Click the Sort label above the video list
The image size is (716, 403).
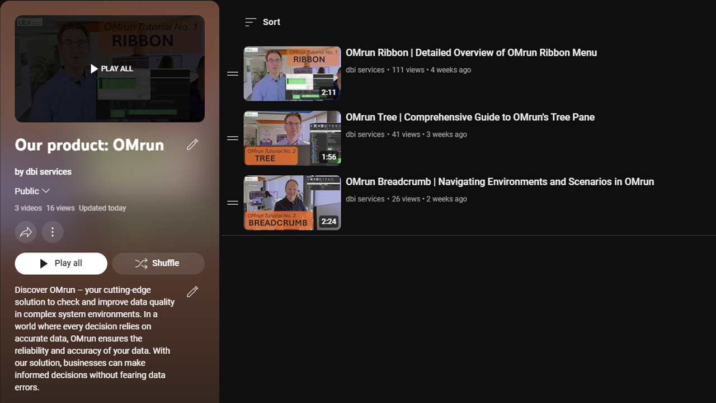coord(271,22)
